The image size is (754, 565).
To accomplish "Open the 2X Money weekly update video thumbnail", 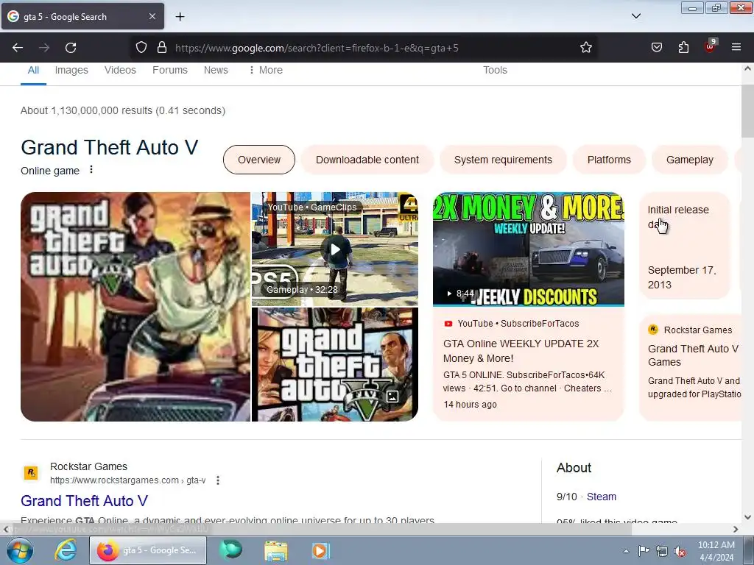I will tap(529, 249).
